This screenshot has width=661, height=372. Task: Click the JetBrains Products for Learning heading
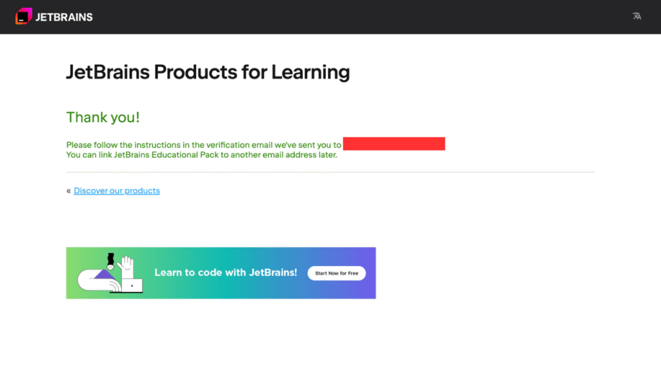tap(208, 72)
